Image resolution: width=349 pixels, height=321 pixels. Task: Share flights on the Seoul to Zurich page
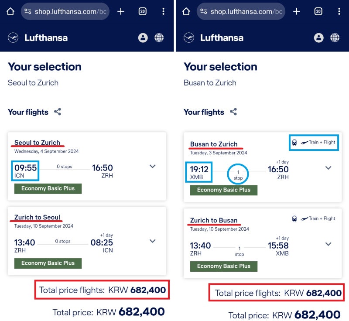(58, 112)
